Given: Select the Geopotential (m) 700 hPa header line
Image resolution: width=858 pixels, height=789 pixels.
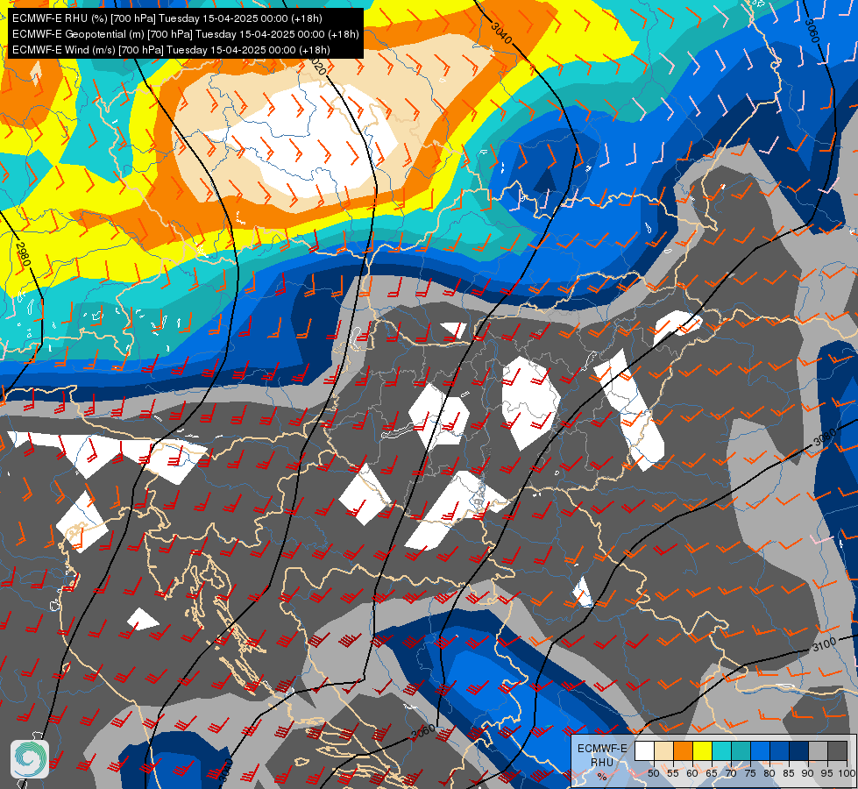Looking at the screenshot, I should [186, 34].
